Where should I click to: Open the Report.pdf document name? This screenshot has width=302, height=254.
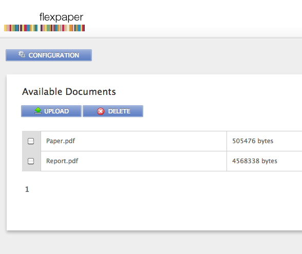coord(62,161)
